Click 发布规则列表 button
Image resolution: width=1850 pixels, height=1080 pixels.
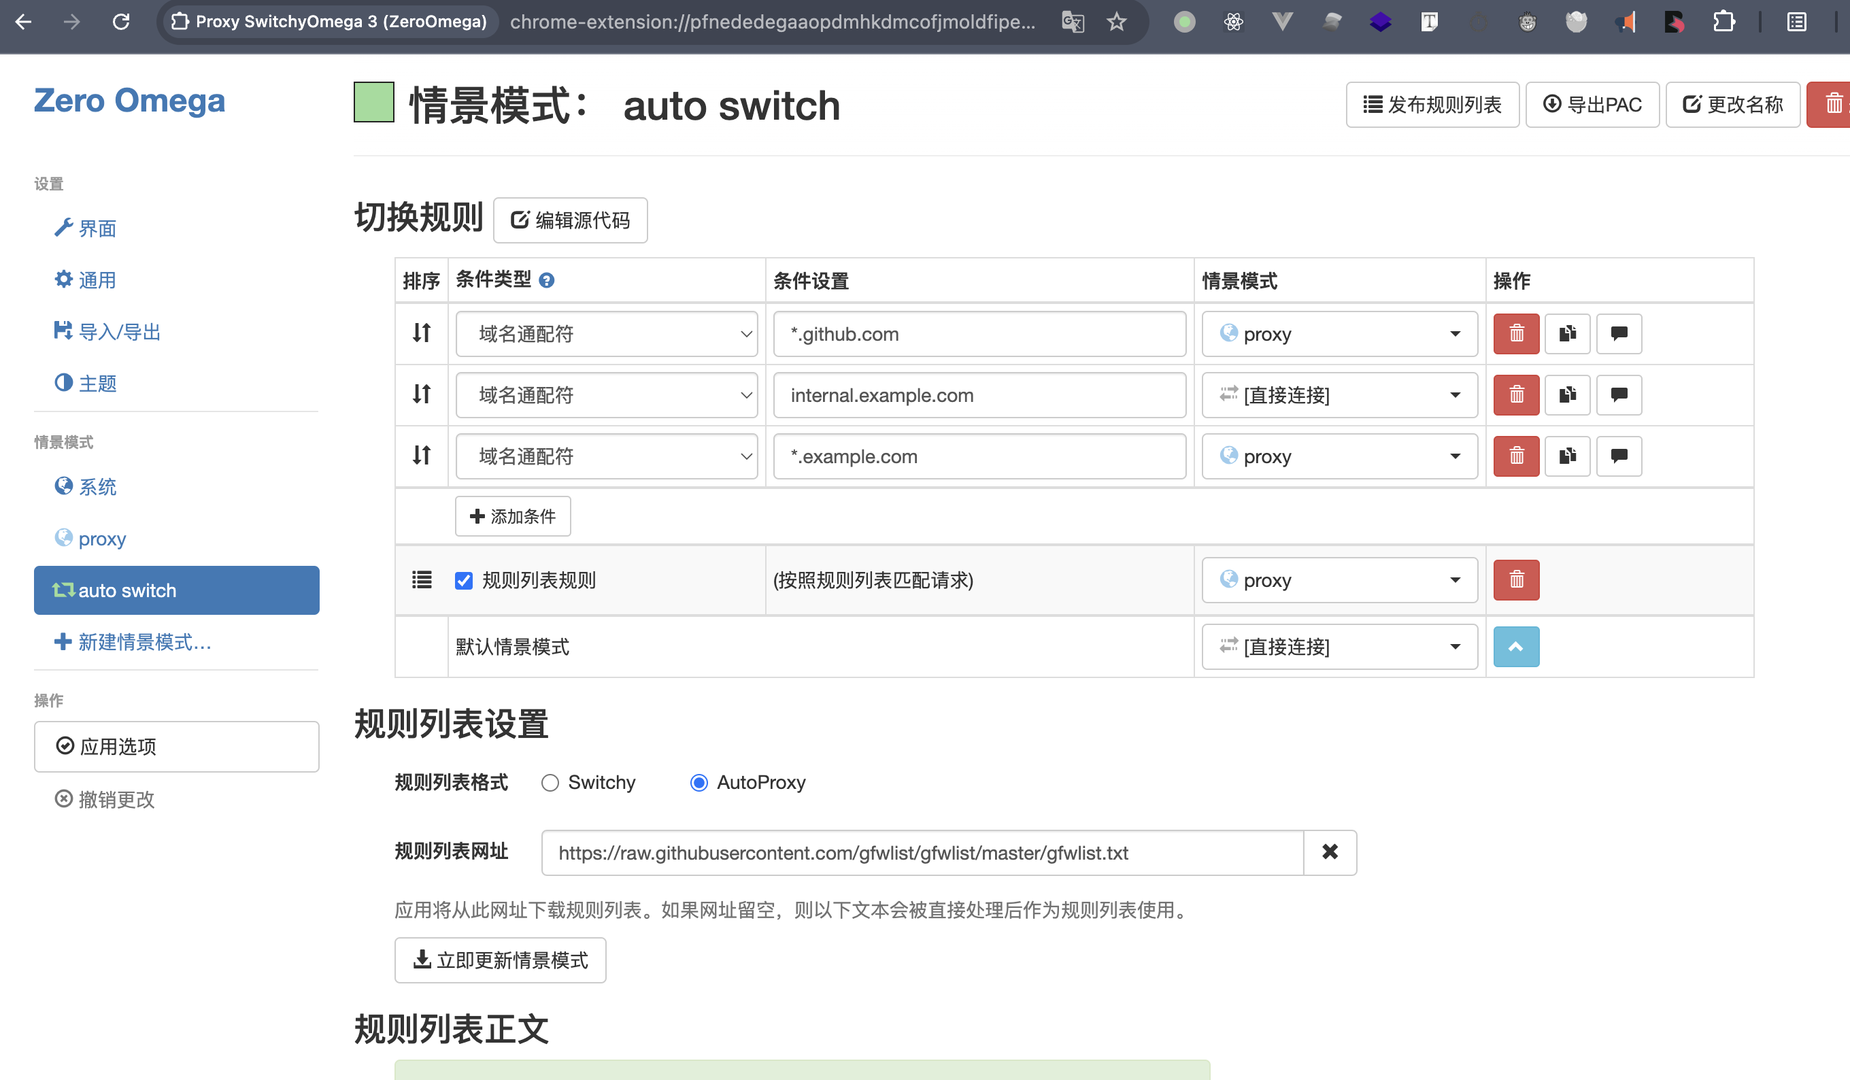(x=1432, y=104)
